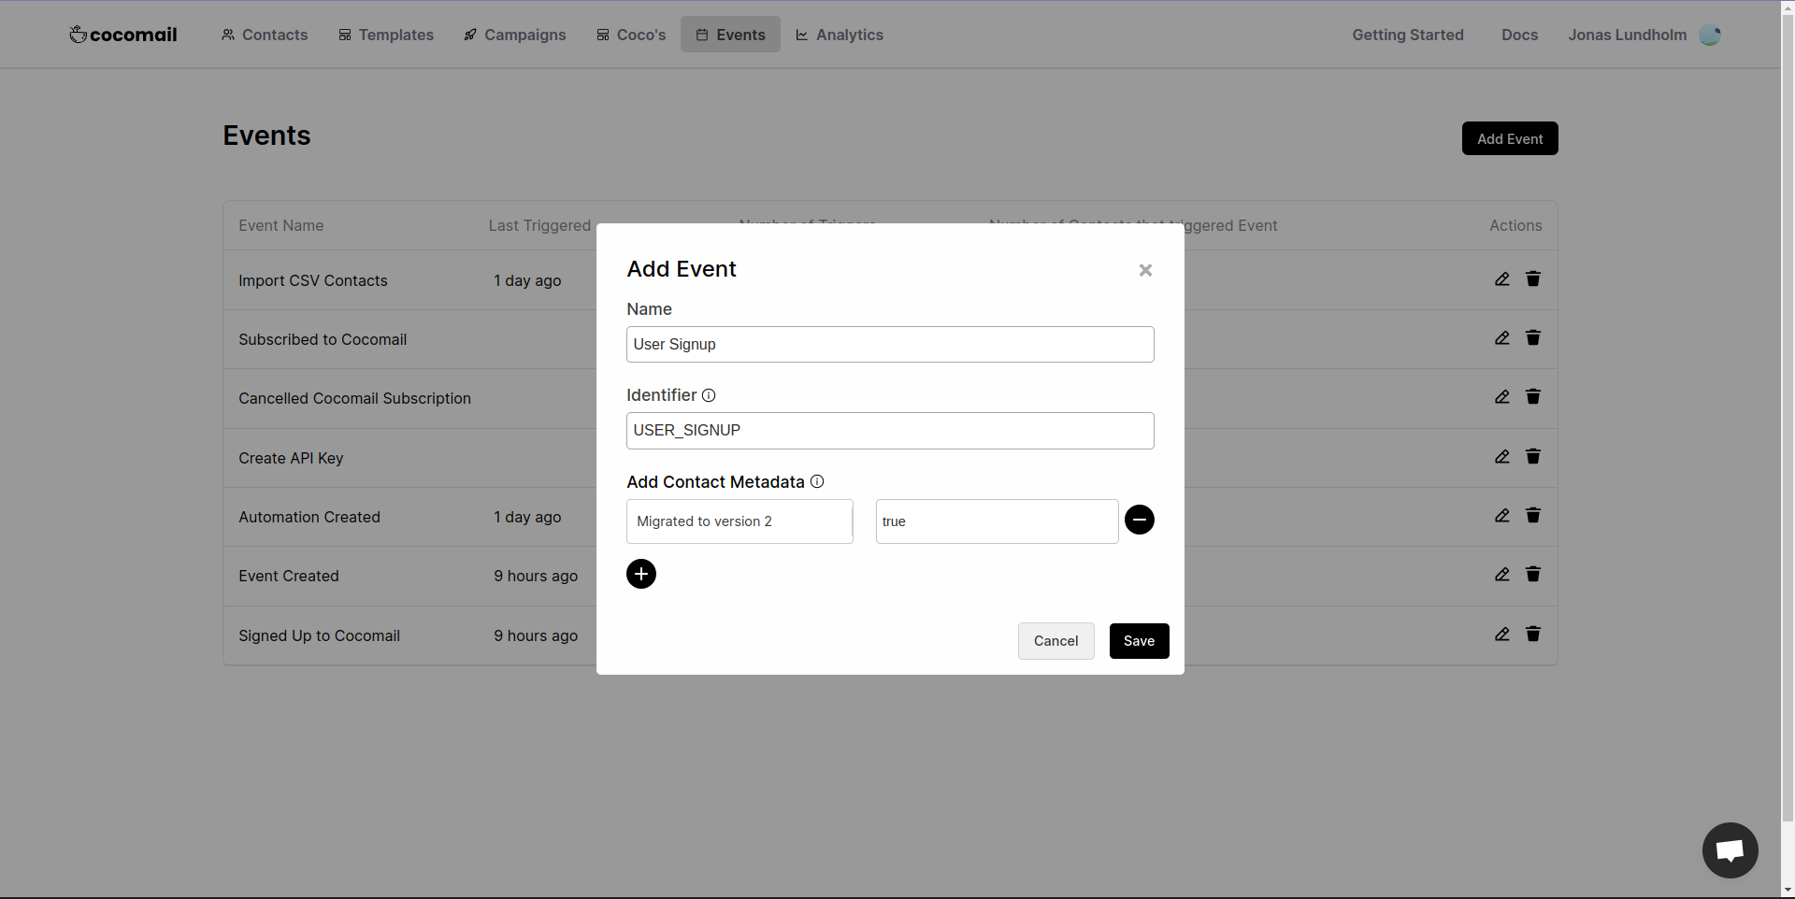Screen dimensions: 1795x899
Task: Cancel adding the event
Action: click(x=1055, y=641)
